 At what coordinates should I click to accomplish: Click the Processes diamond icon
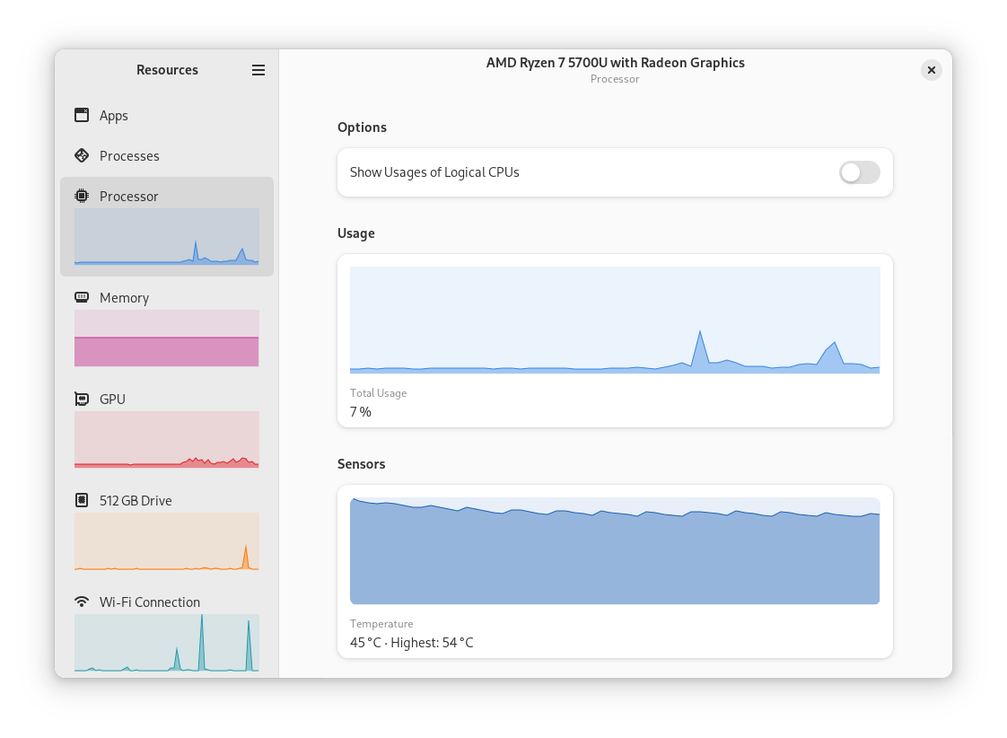(82, 155)
